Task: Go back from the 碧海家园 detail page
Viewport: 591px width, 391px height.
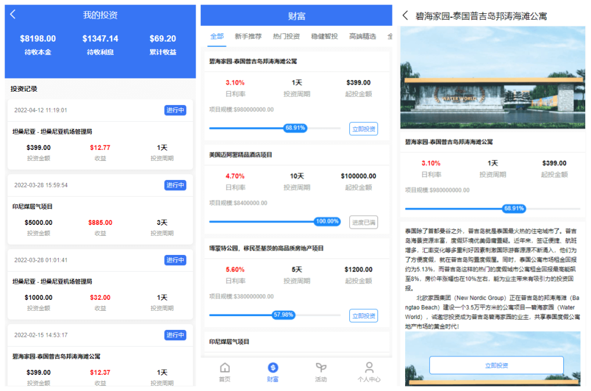Action: pos(405,16)
